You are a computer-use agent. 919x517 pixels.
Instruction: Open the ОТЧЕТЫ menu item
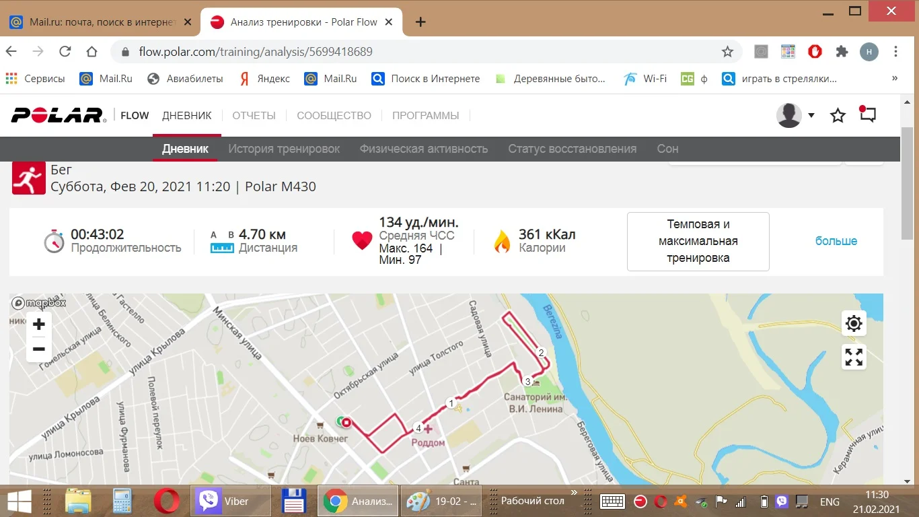point(254,116)
